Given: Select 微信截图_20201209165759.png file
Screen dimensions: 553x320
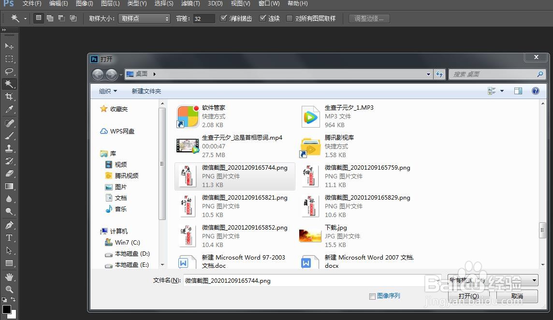Looking at the screenshot, I should [x=356, y=176].
